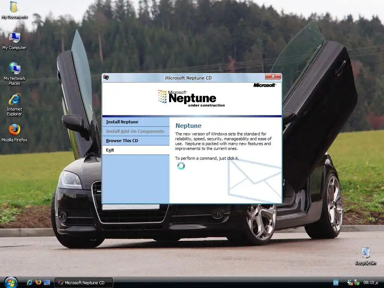384x288 pixels.
Task: Choose Exit in Neptune CD menu
Action: tap(136, 150)
